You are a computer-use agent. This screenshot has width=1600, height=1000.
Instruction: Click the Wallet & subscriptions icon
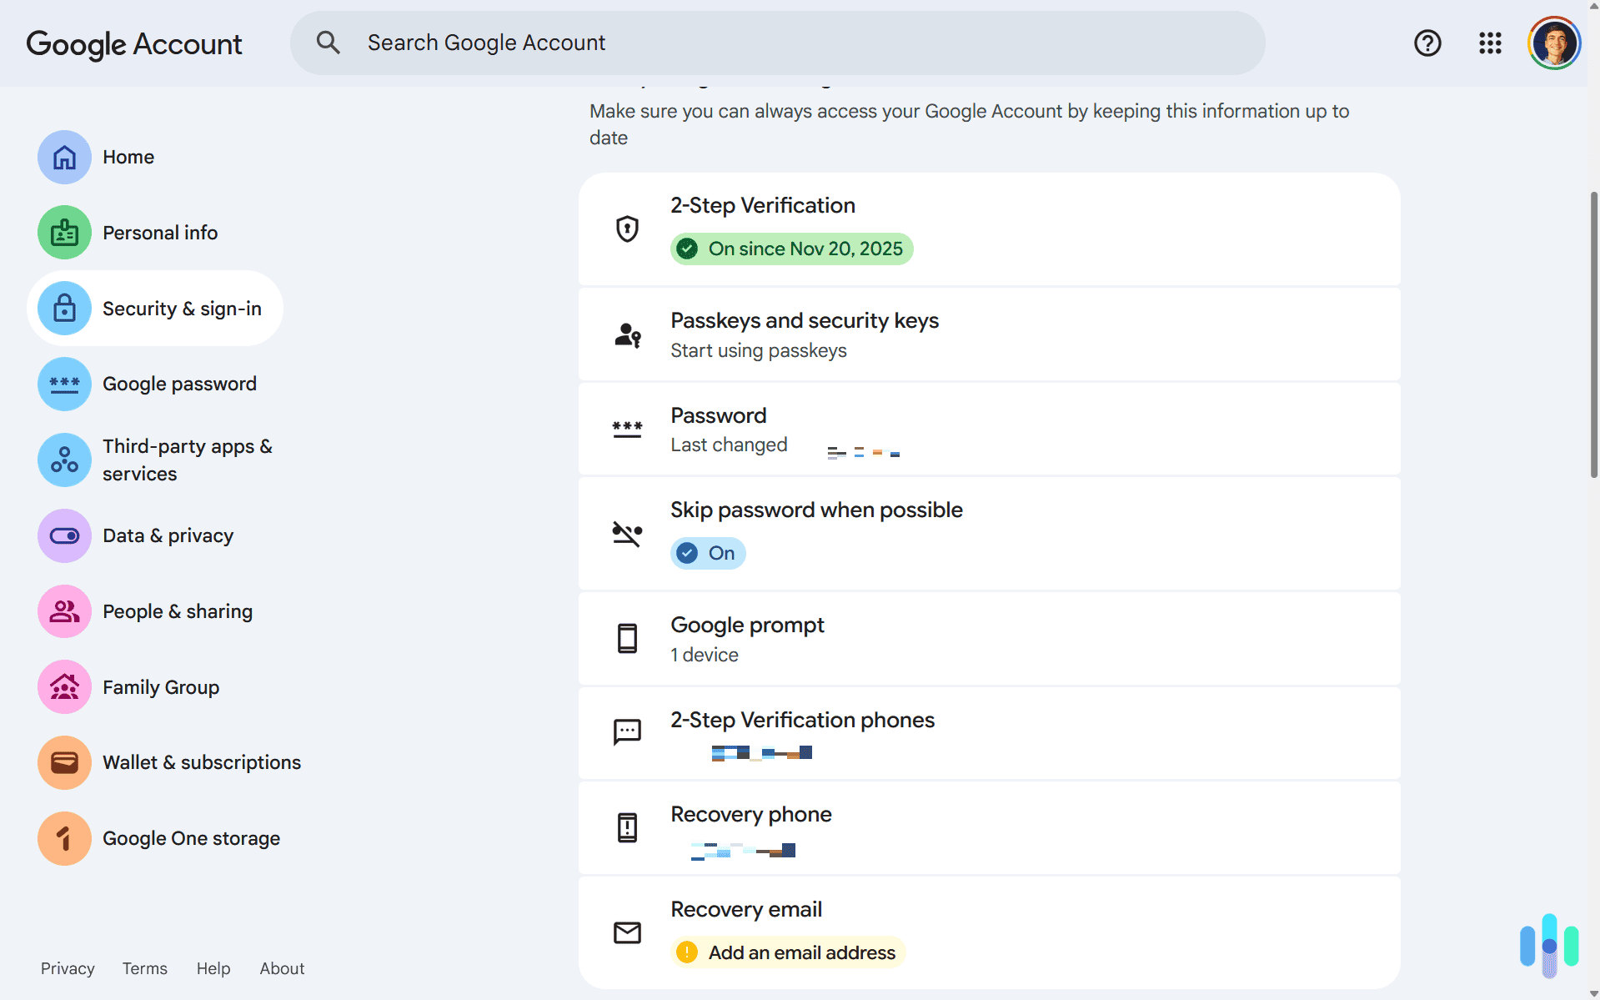click(63, 761)
